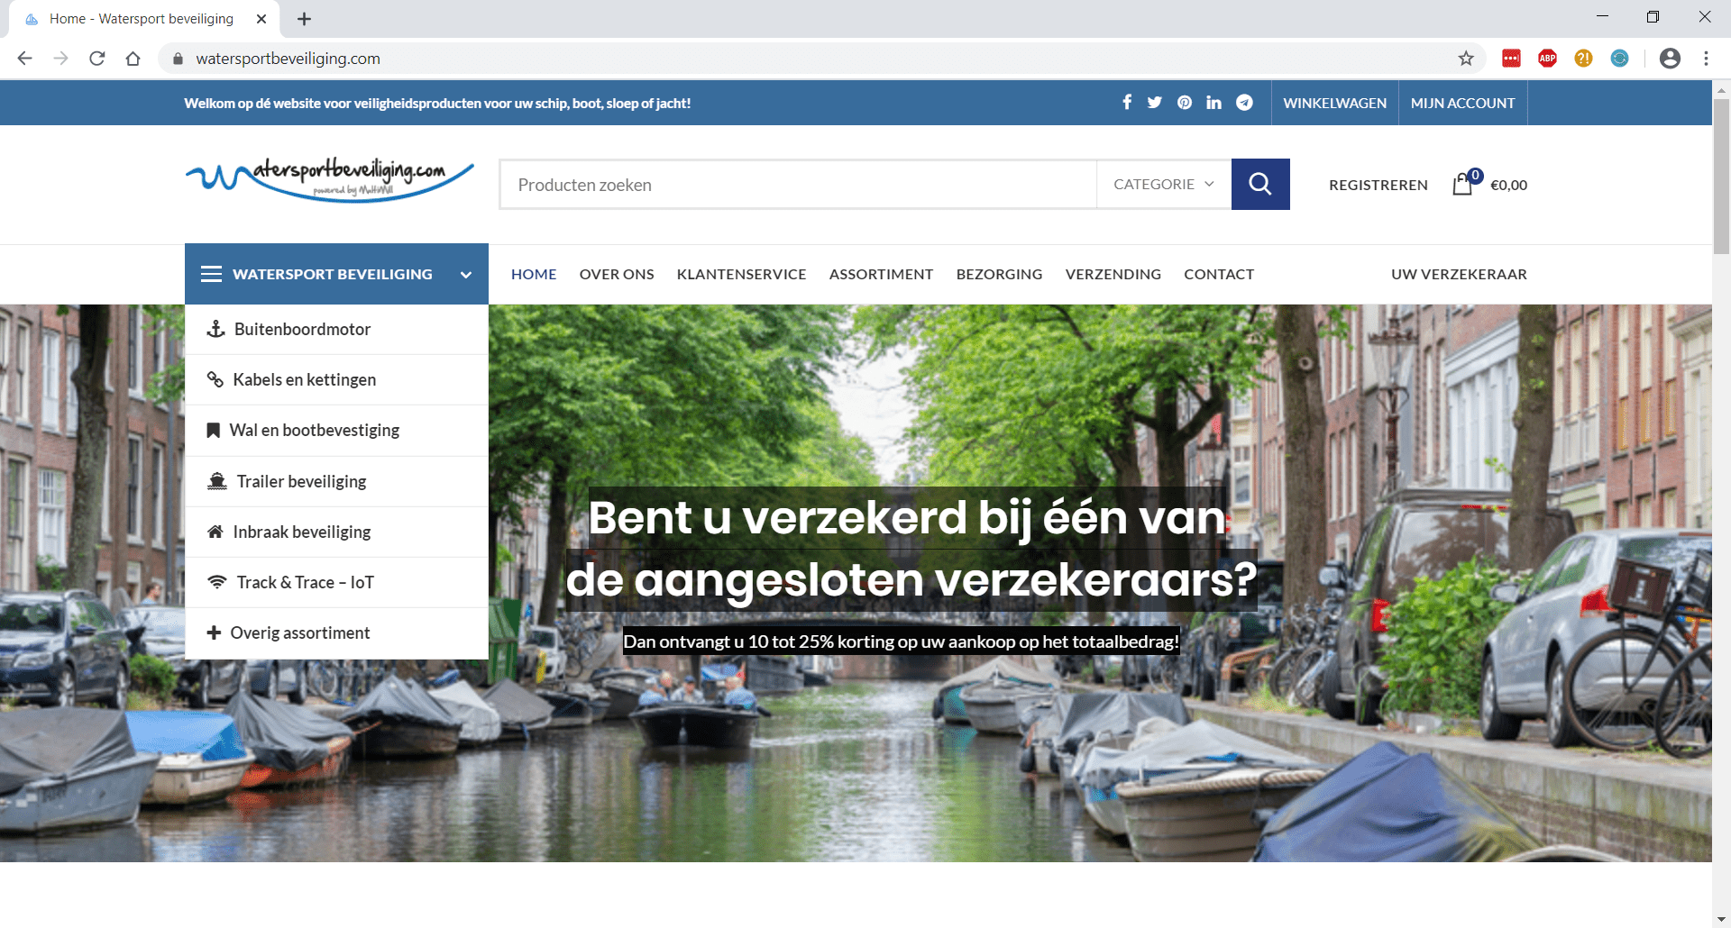Click the Facebook icon in top bar
1731x928 pixels.
point(1127,103)
